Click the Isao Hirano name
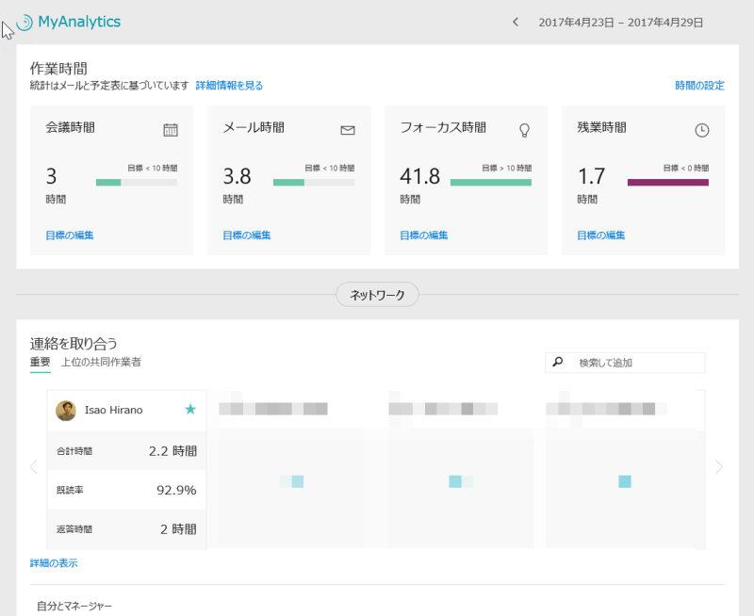The width and height of the screenshot is (754, 616). tap(114, 411)
